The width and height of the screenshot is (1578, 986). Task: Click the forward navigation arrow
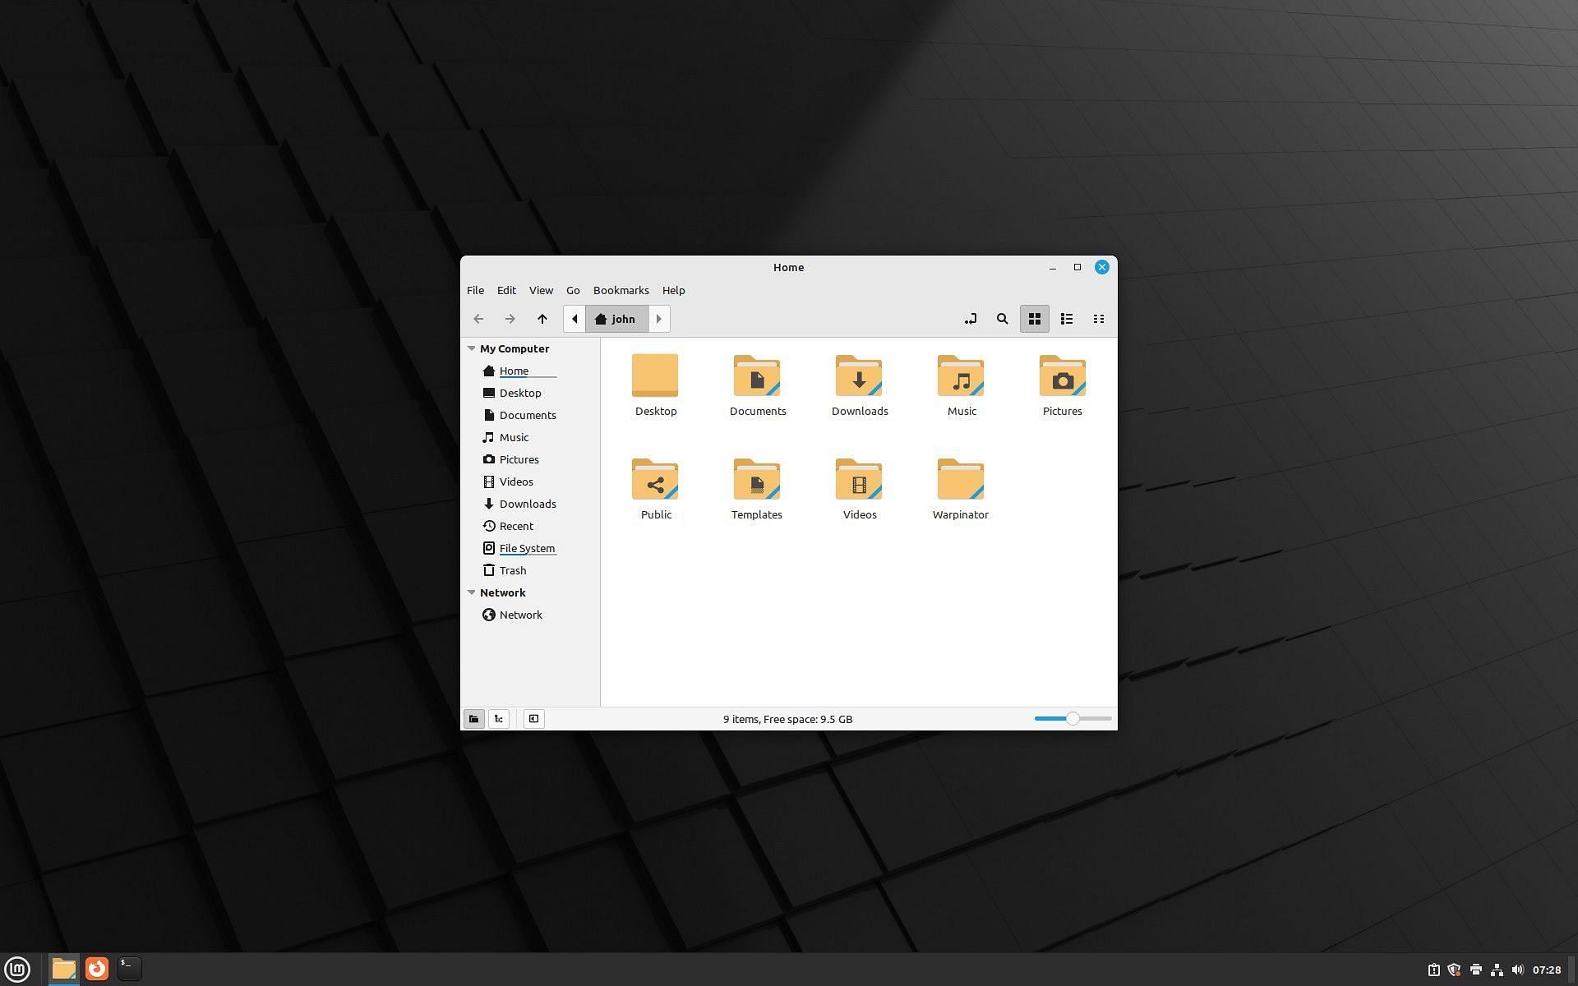click(x=509, y=318)
